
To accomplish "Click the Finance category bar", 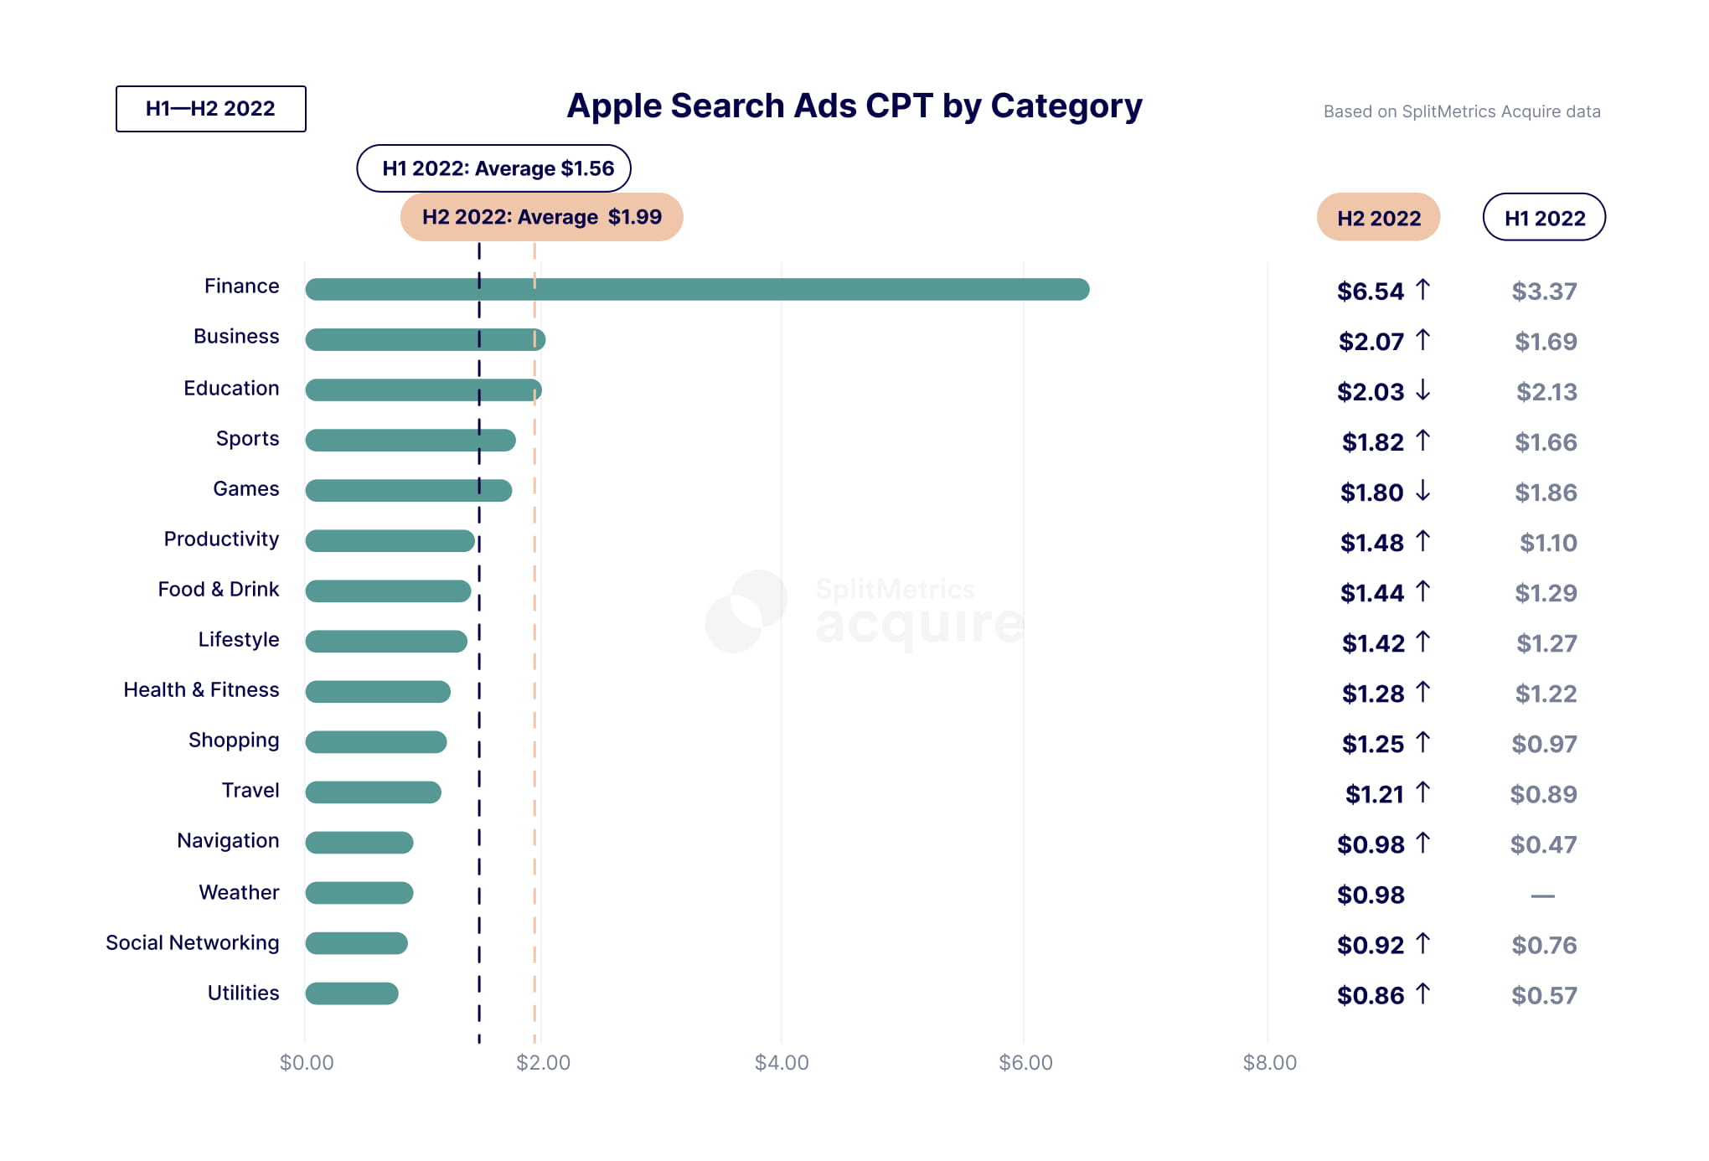I will [697, 290].
